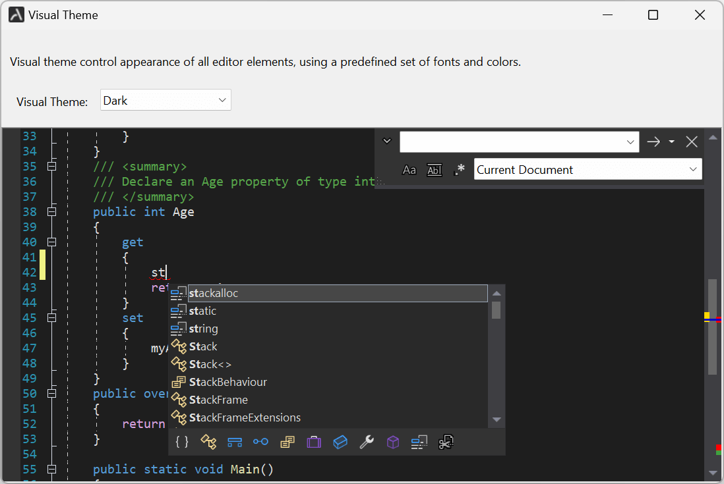Viewport: 724px width, 484px height.
Task: Open the search text history dropdown arrow
Action: [630, 142]
